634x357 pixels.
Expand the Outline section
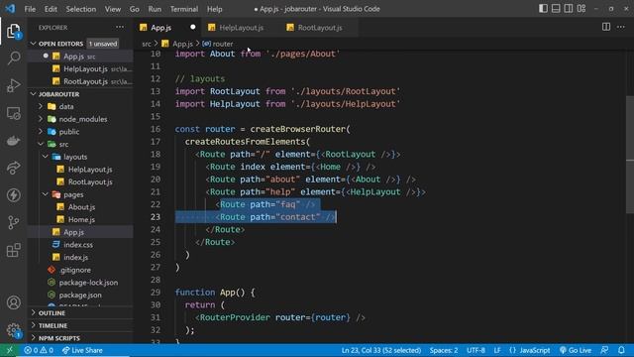coord(80,313)
